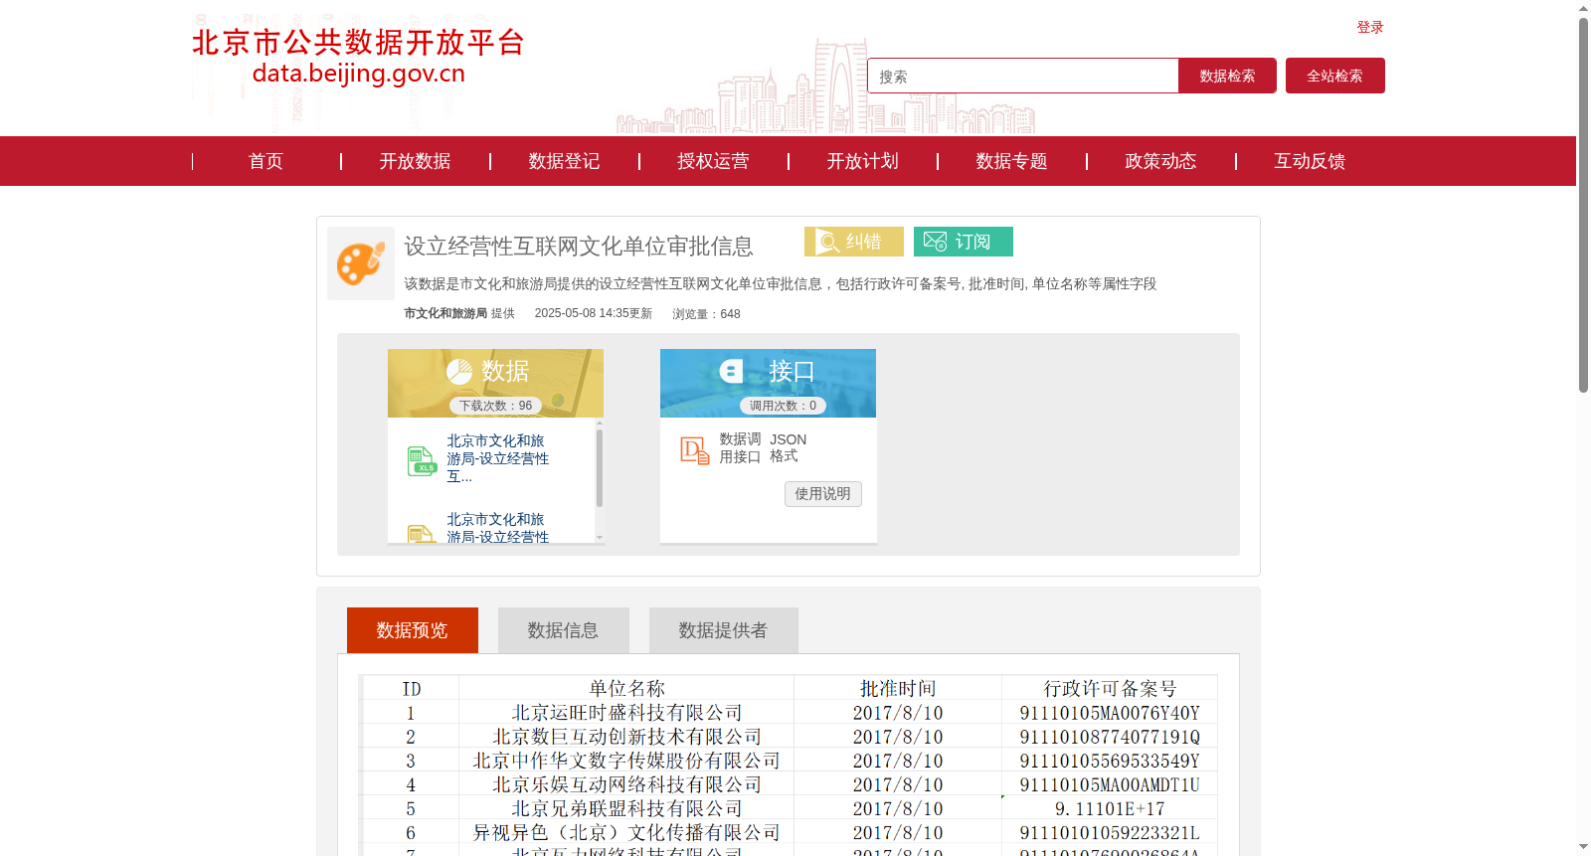Click the 下载次数：96 badge
Screen dimensions: 1591x856
click(x=495, y=406)
